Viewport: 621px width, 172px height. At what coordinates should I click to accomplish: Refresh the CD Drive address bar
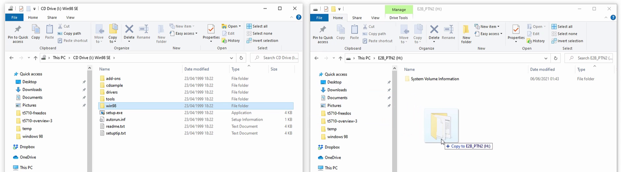(241, 58)
